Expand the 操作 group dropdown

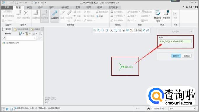(23, 25)
